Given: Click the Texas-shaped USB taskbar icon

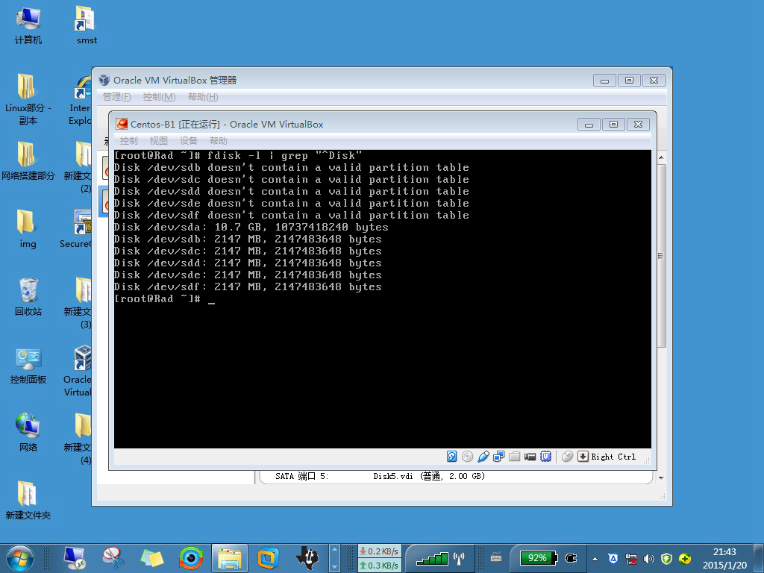Looking at the screenshot, I should [x=307, y=558].
